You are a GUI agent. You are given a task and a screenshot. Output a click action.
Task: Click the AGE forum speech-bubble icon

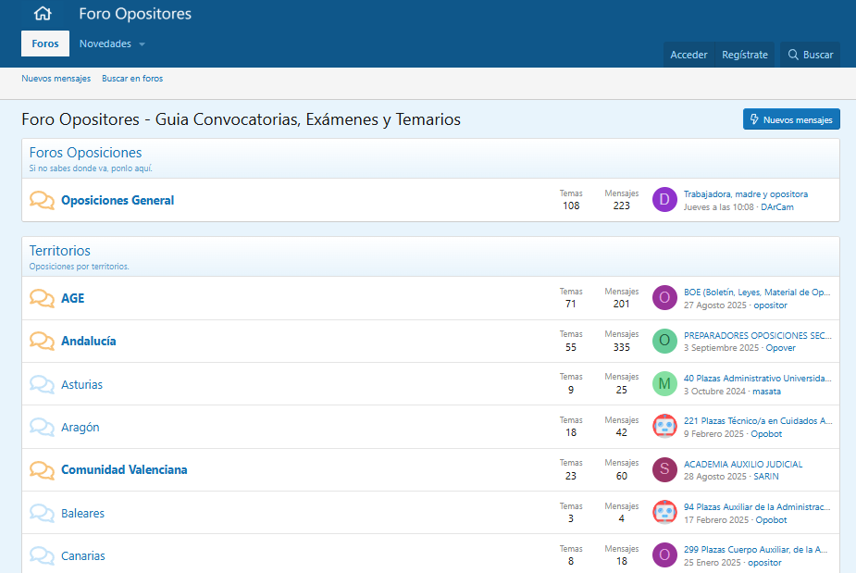click(x=42, y=298)
